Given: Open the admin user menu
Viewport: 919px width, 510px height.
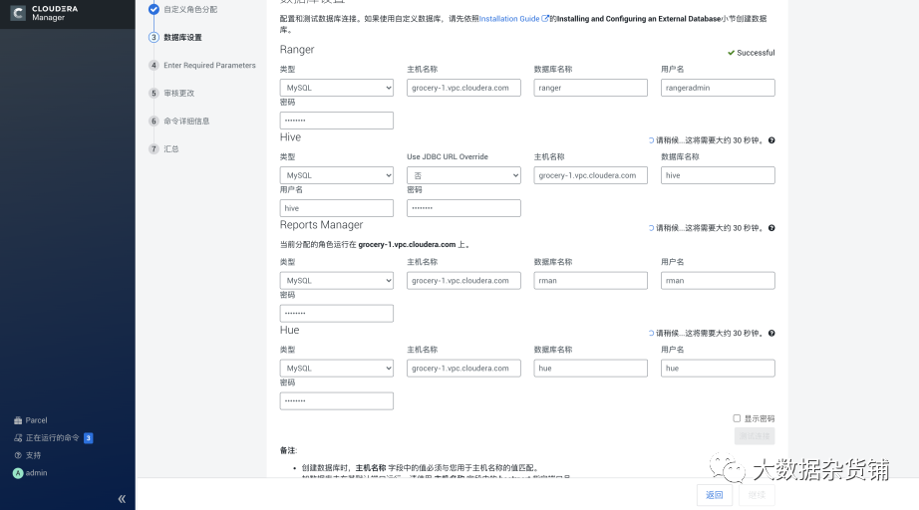Looking at the screenshot, I should coord(31,473).
